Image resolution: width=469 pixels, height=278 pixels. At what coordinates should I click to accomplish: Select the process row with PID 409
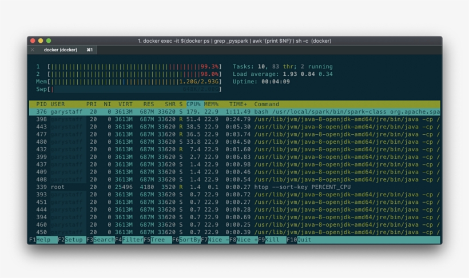pos(235,172)
